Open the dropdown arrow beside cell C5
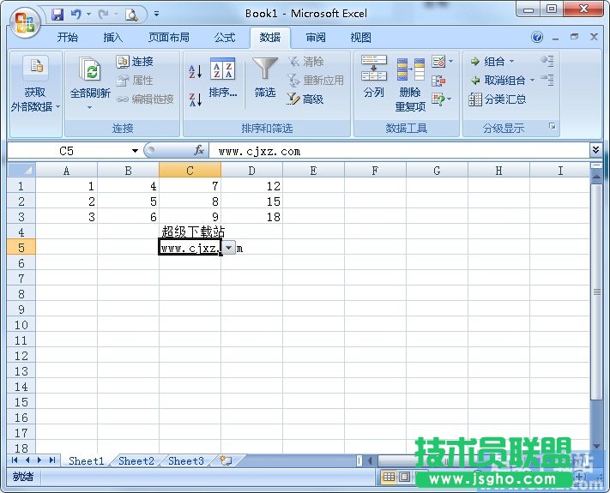The width and height of the screenshot is (610, 493). [x=228, y=248]
